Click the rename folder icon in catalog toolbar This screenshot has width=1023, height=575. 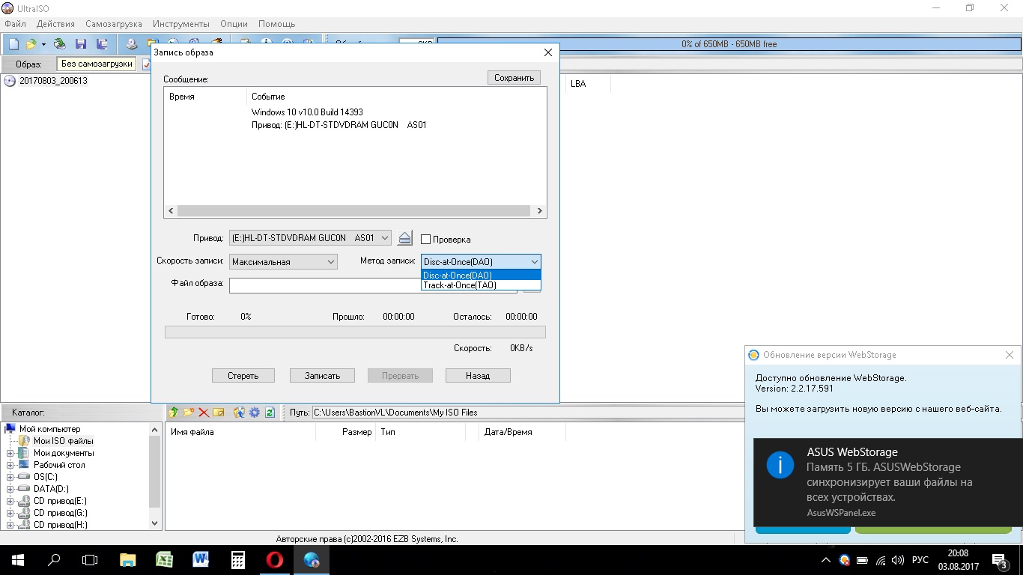click(218, 412)
